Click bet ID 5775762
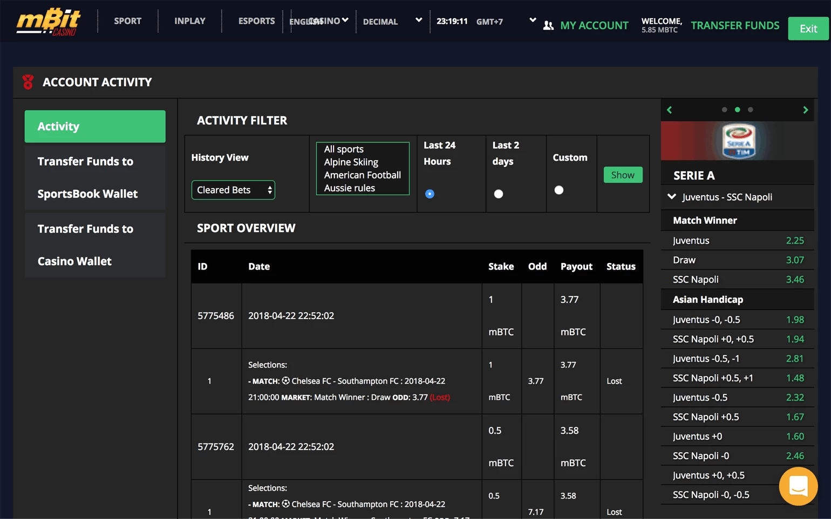831x519 pixels. pyautogui.click(x=216, y=447)
